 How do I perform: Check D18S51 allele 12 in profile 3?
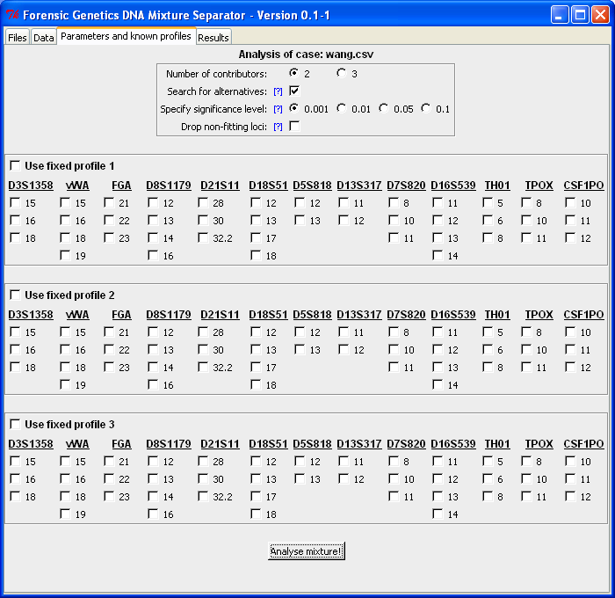coord(257,461)
